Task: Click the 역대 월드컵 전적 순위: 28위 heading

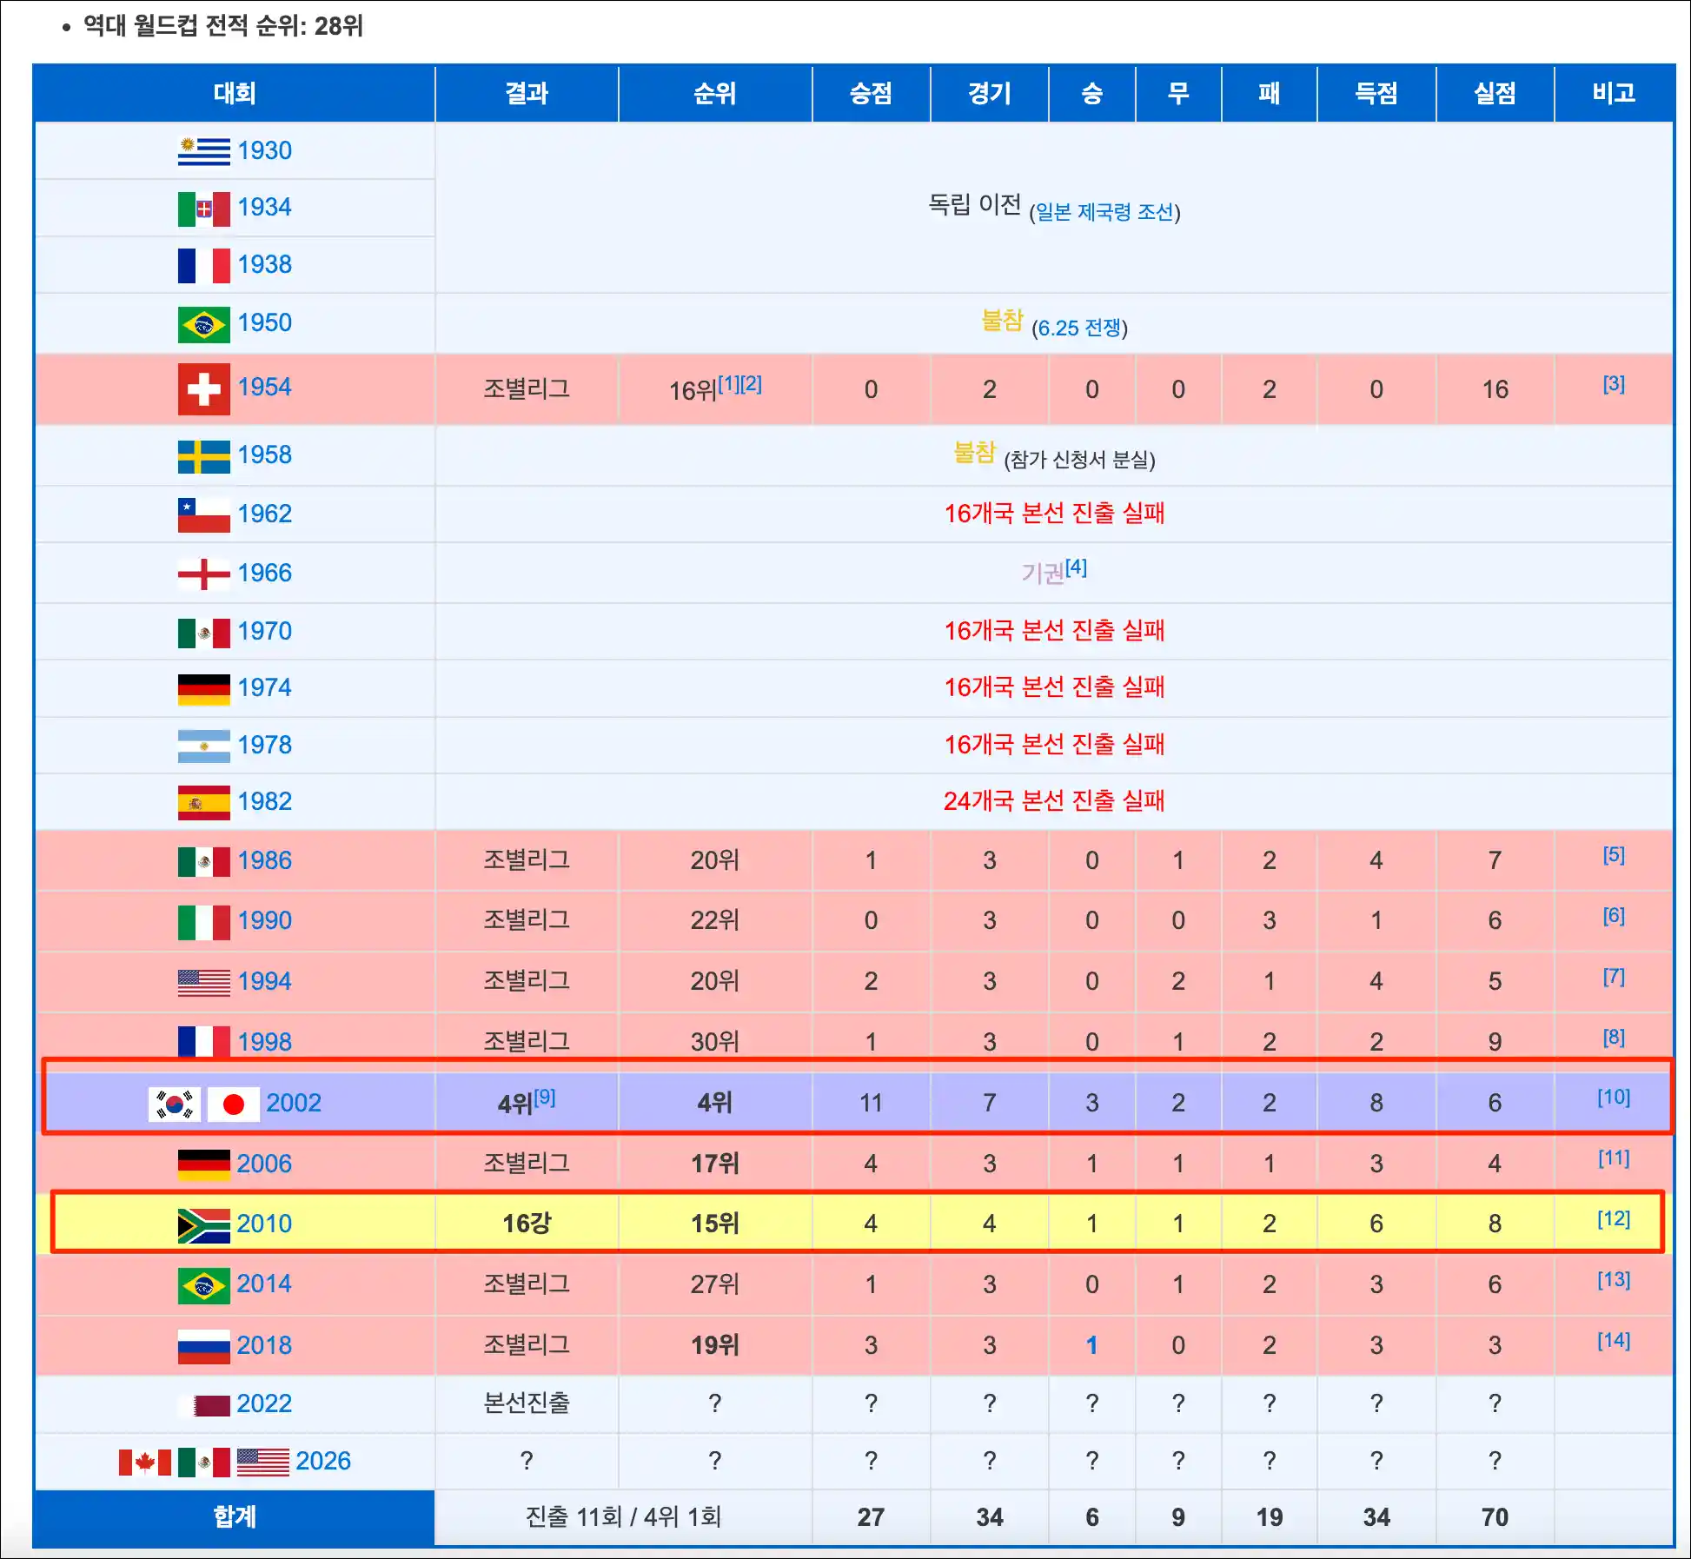Action: pyautogui.click(x=223, y=26)
